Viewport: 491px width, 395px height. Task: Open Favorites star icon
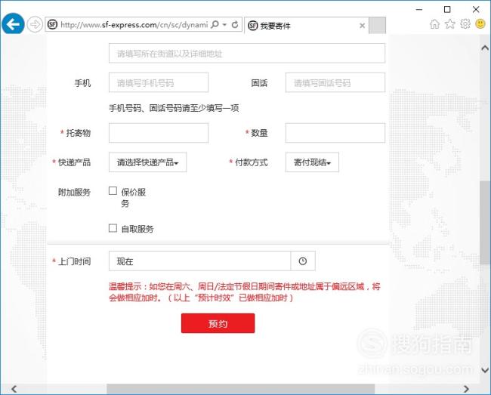coord(450,23)
